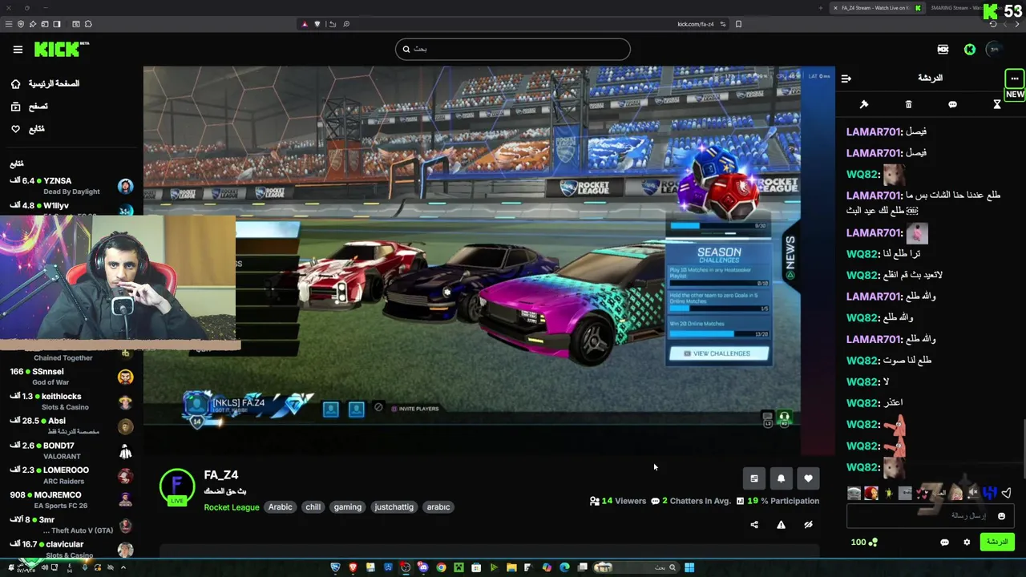The height and width of the screenshot is (577, 1026).
Task: Select the Baby Yoda emote
Action: point(854,493)
